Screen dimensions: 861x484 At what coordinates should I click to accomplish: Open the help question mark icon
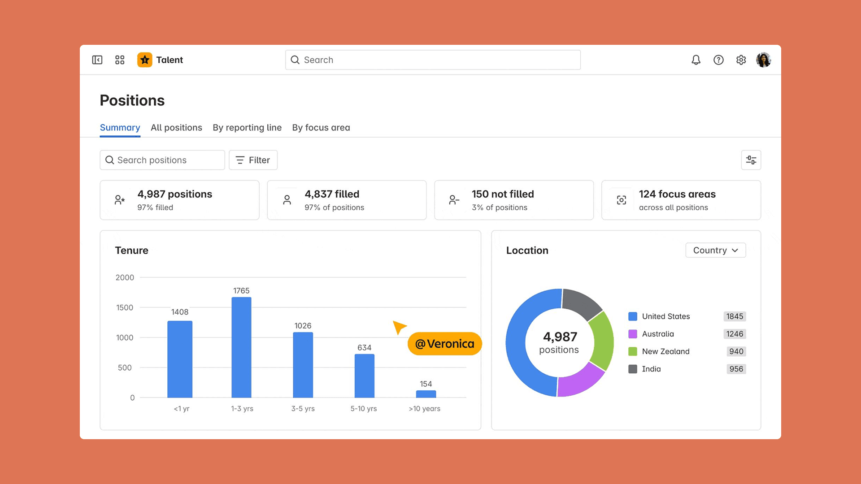718,60
